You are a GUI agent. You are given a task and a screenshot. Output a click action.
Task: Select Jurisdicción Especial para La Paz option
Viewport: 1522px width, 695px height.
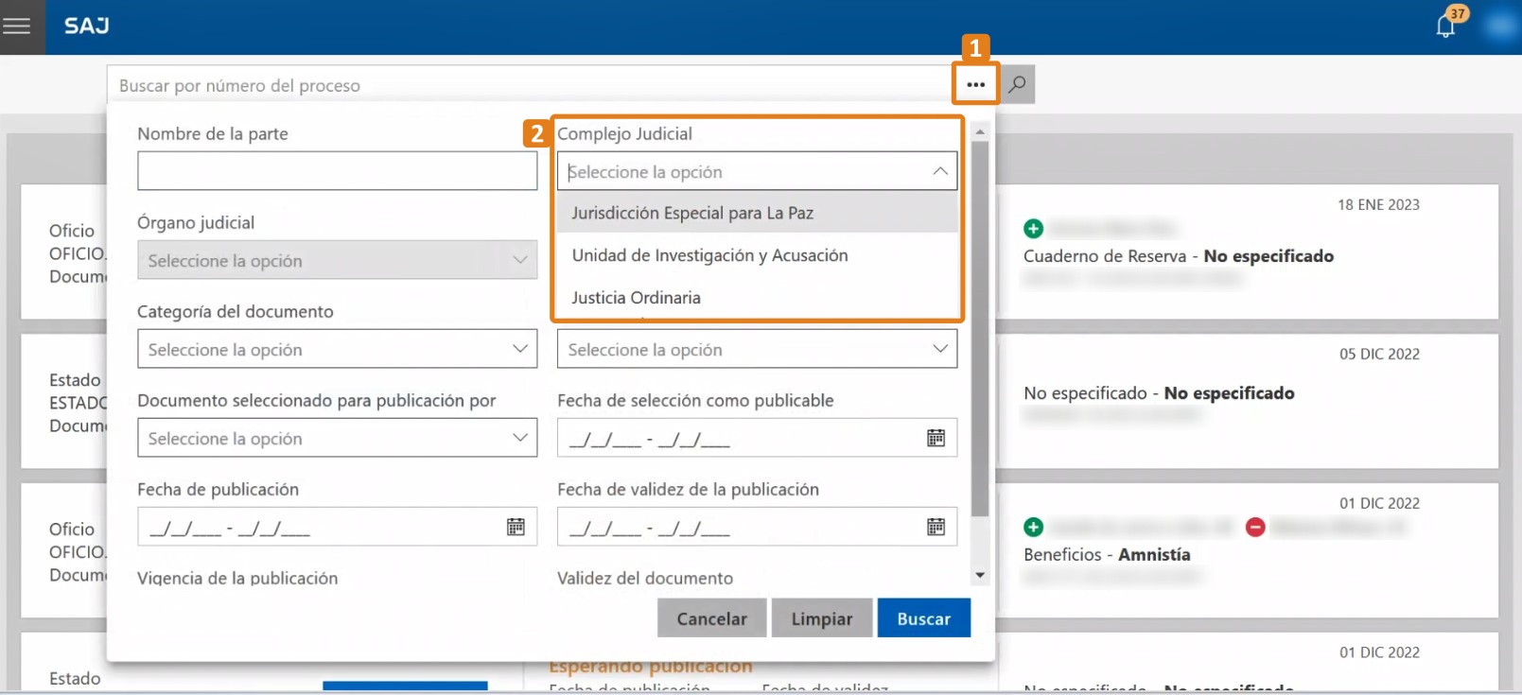757,213
